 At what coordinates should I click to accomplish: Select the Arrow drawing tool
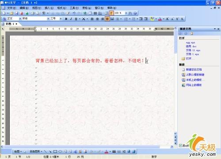click(50, 151)
